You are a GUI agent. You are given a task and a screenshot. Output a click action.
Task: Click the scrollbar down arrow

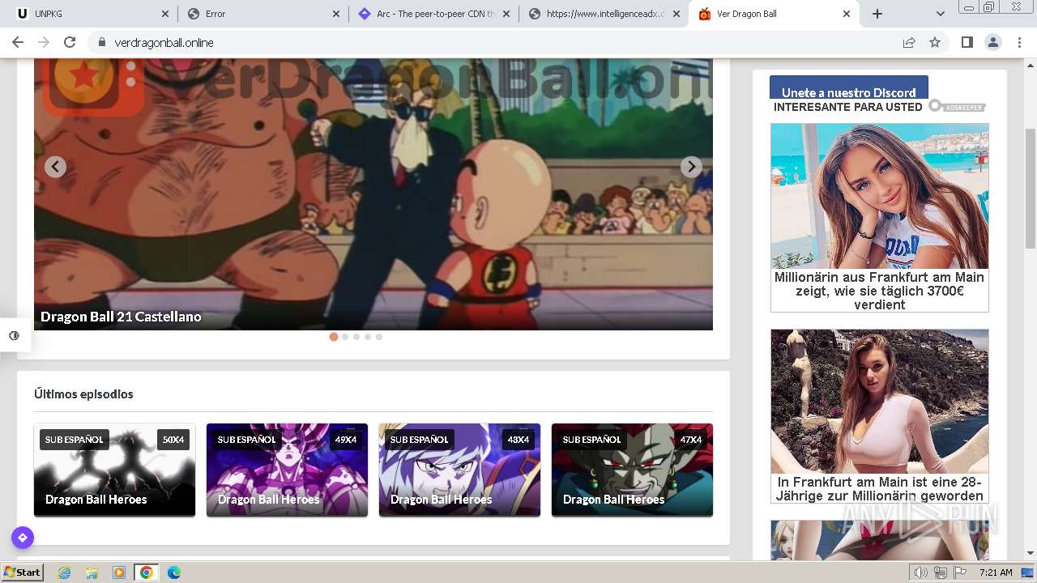click(x=1031, y=554)
